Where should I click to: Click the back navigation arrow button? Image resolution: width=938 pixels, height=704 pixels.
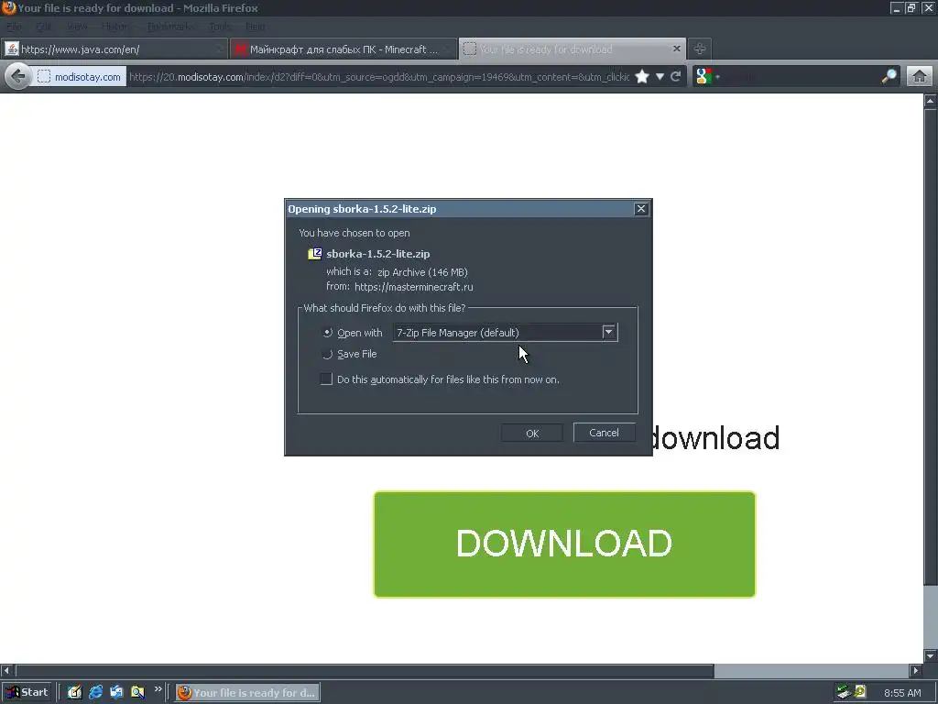[x=18, y=77]
